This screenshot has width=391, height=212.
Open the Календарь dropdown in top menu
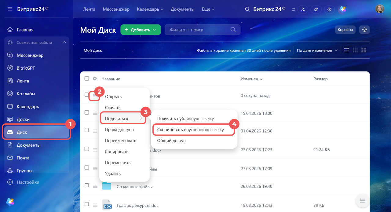[x=150, y=9]
